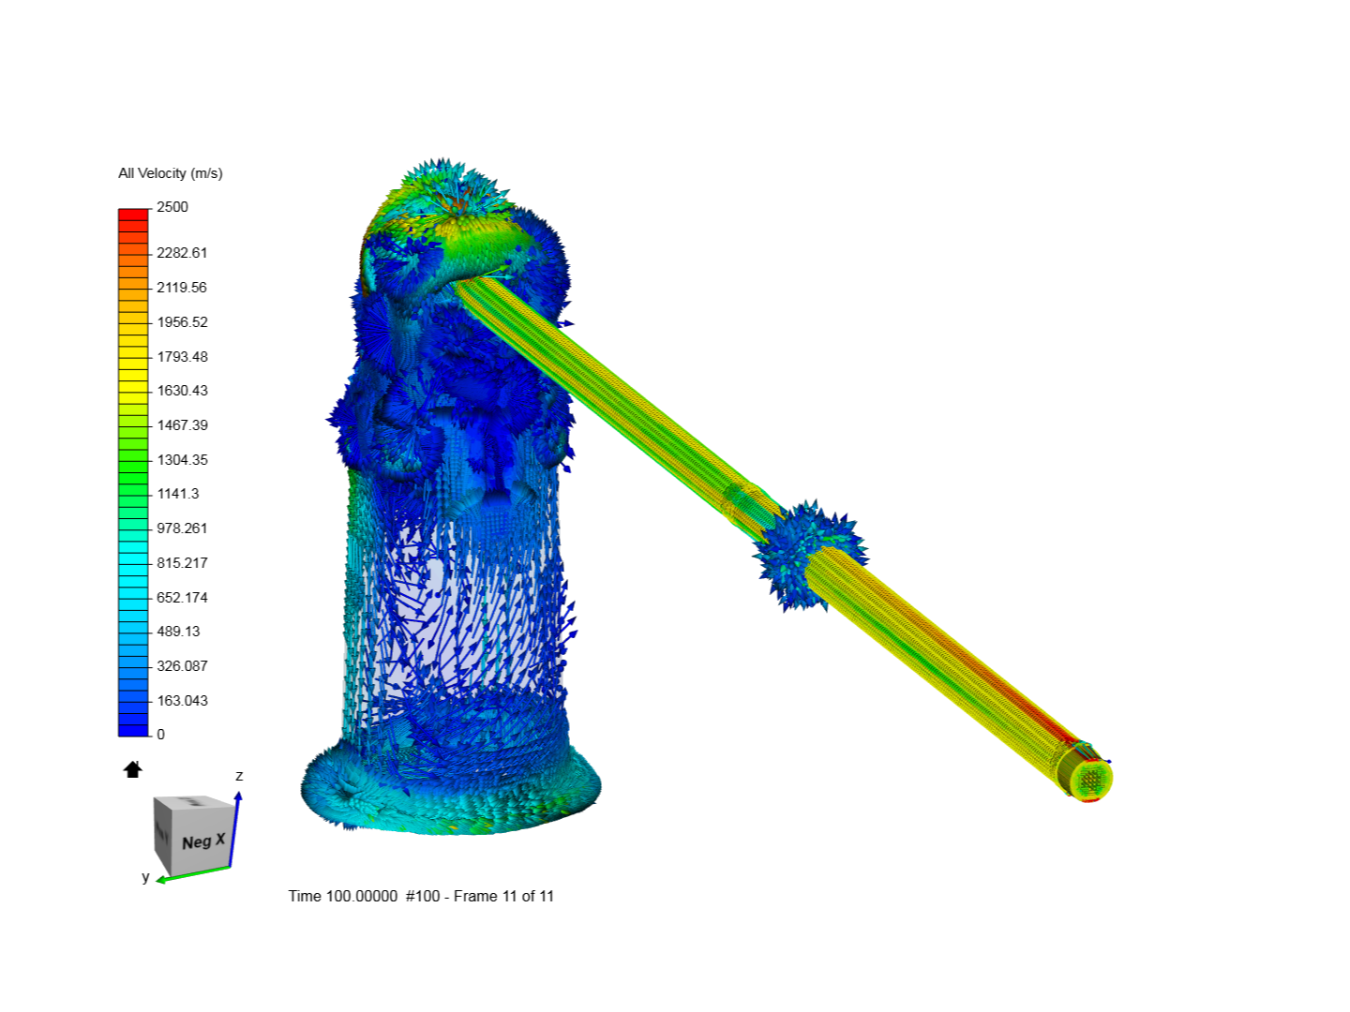Image resolution: width=1350 pixels, height=1012 pixels.
Task: Click the legend maximum value 2500
Action: (172, 207)
